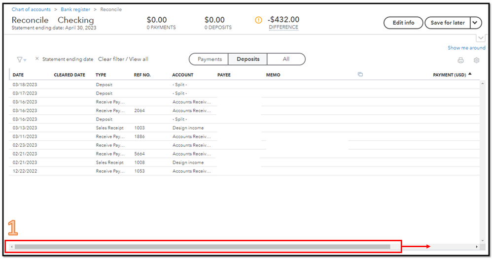Go to Chart of accounts breadcrumb
Image resolution: width=492 pixels, height=259 pixels.
click(31, 9)
